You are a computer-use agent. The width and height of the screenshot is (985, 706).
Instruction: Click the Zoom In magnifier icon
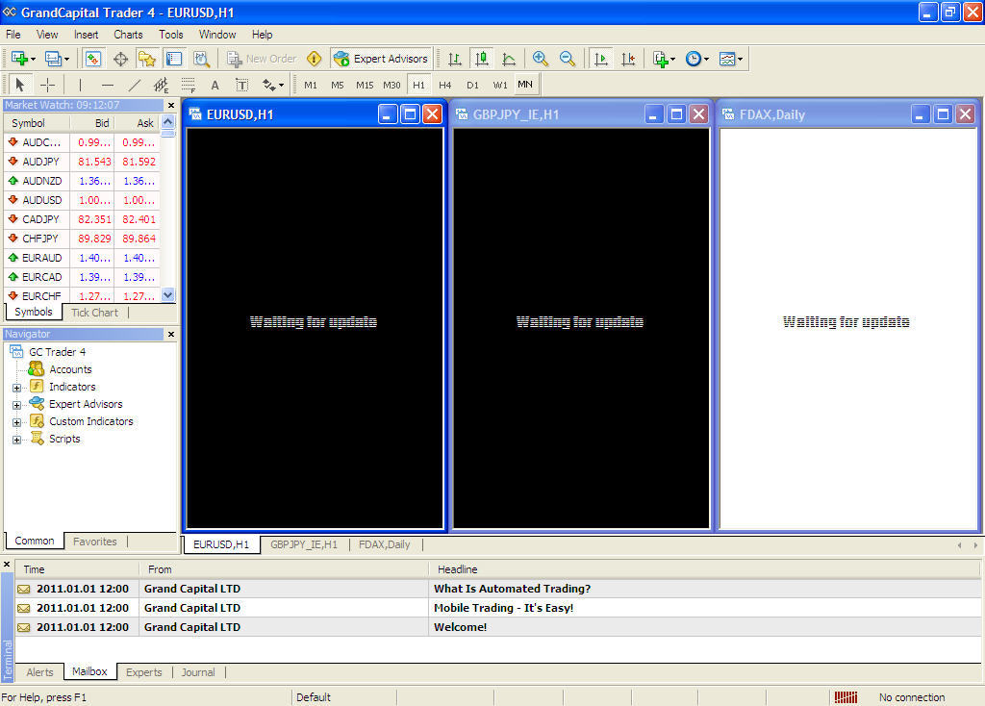click(541, 59)
